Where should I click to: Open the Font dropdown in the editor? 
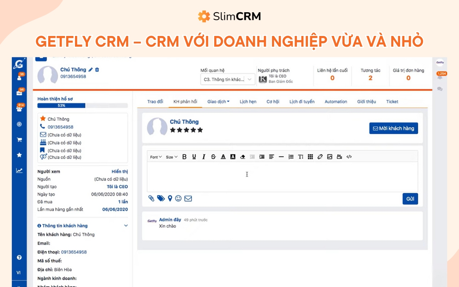click(155, 156)
